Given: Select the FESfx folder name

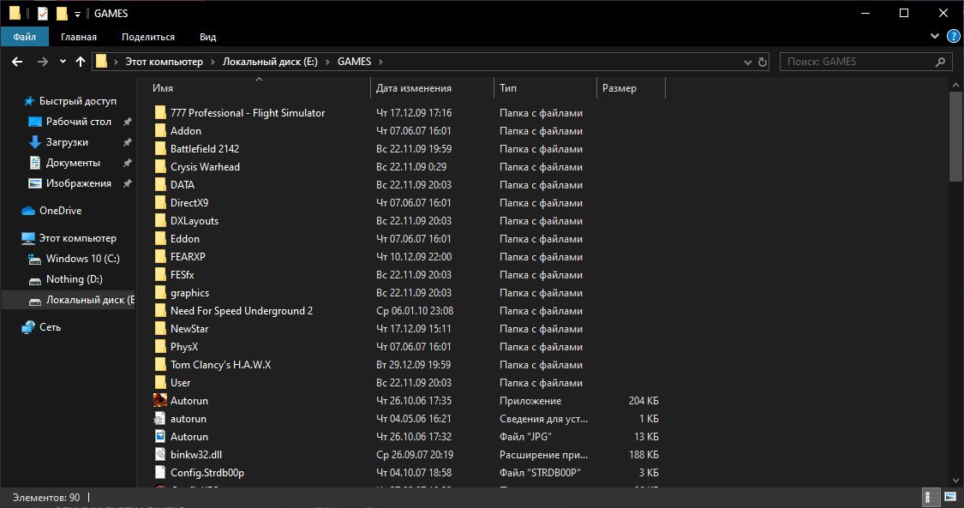Looking at the screenshot, I should pos(182,275).
